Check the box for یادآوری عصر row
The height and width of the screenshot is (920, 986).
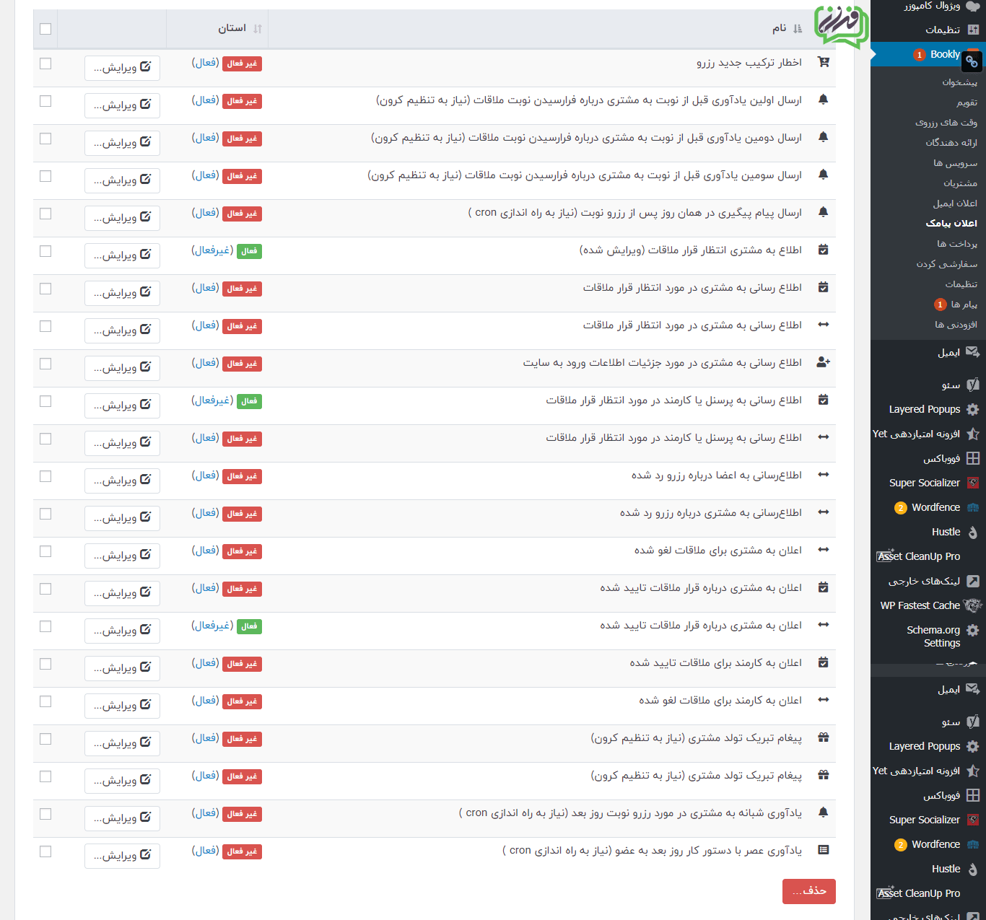click(45, 851)
